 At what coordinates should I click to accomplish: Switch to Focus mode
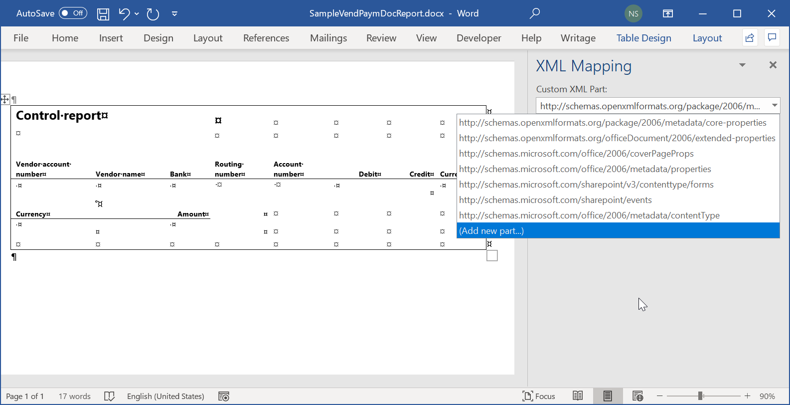click(x=539, y=396)
